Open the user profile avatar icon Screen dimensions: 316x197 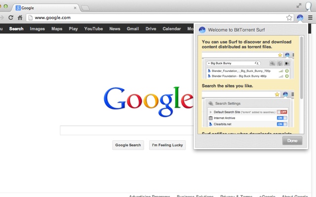tap(309, 6)
